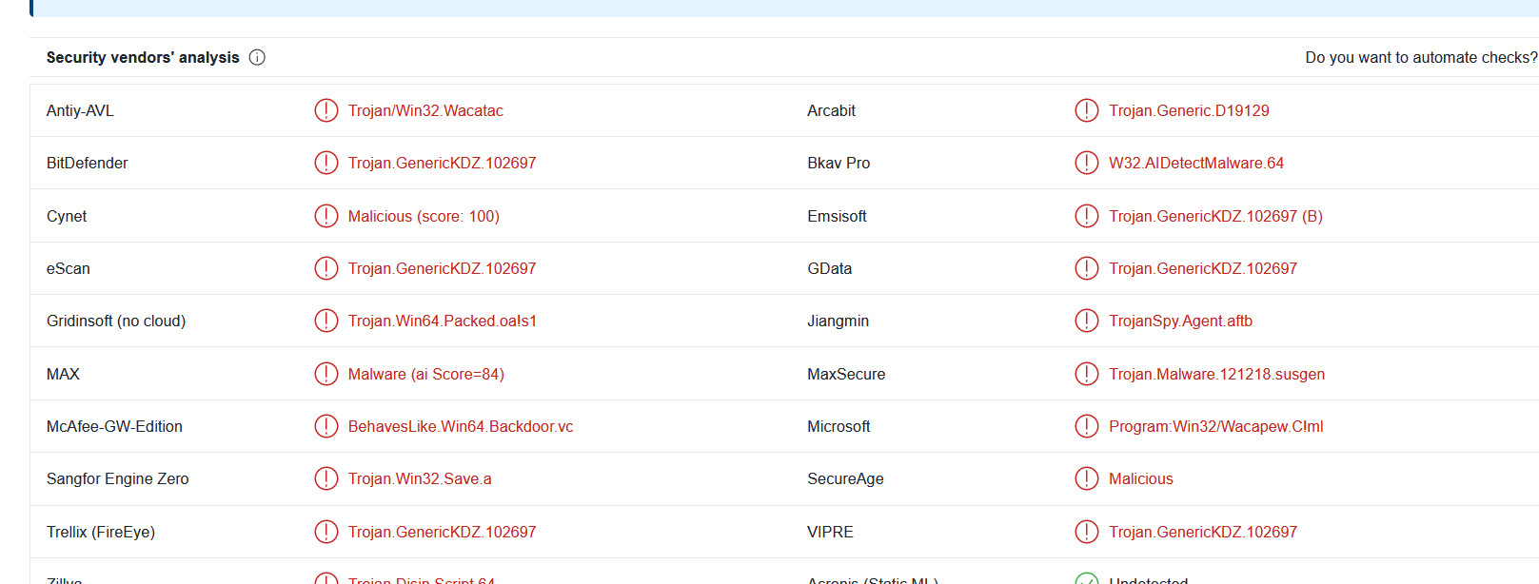The image size is (1539, 584).
Task: Click the Trellix (FireEye) vendor name
Action: click(x=101, y=532)
